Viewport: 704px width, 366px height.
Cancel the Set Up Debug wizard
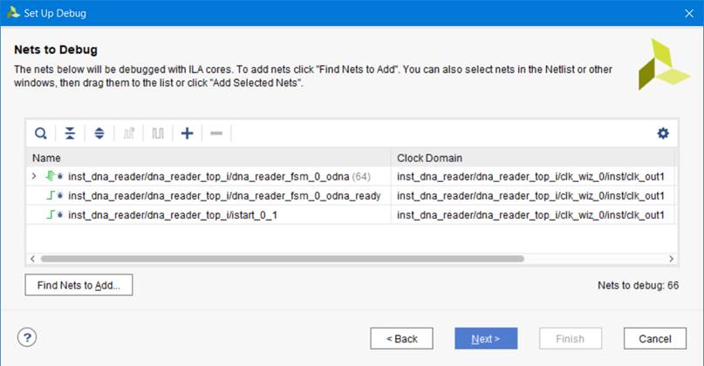655,338
